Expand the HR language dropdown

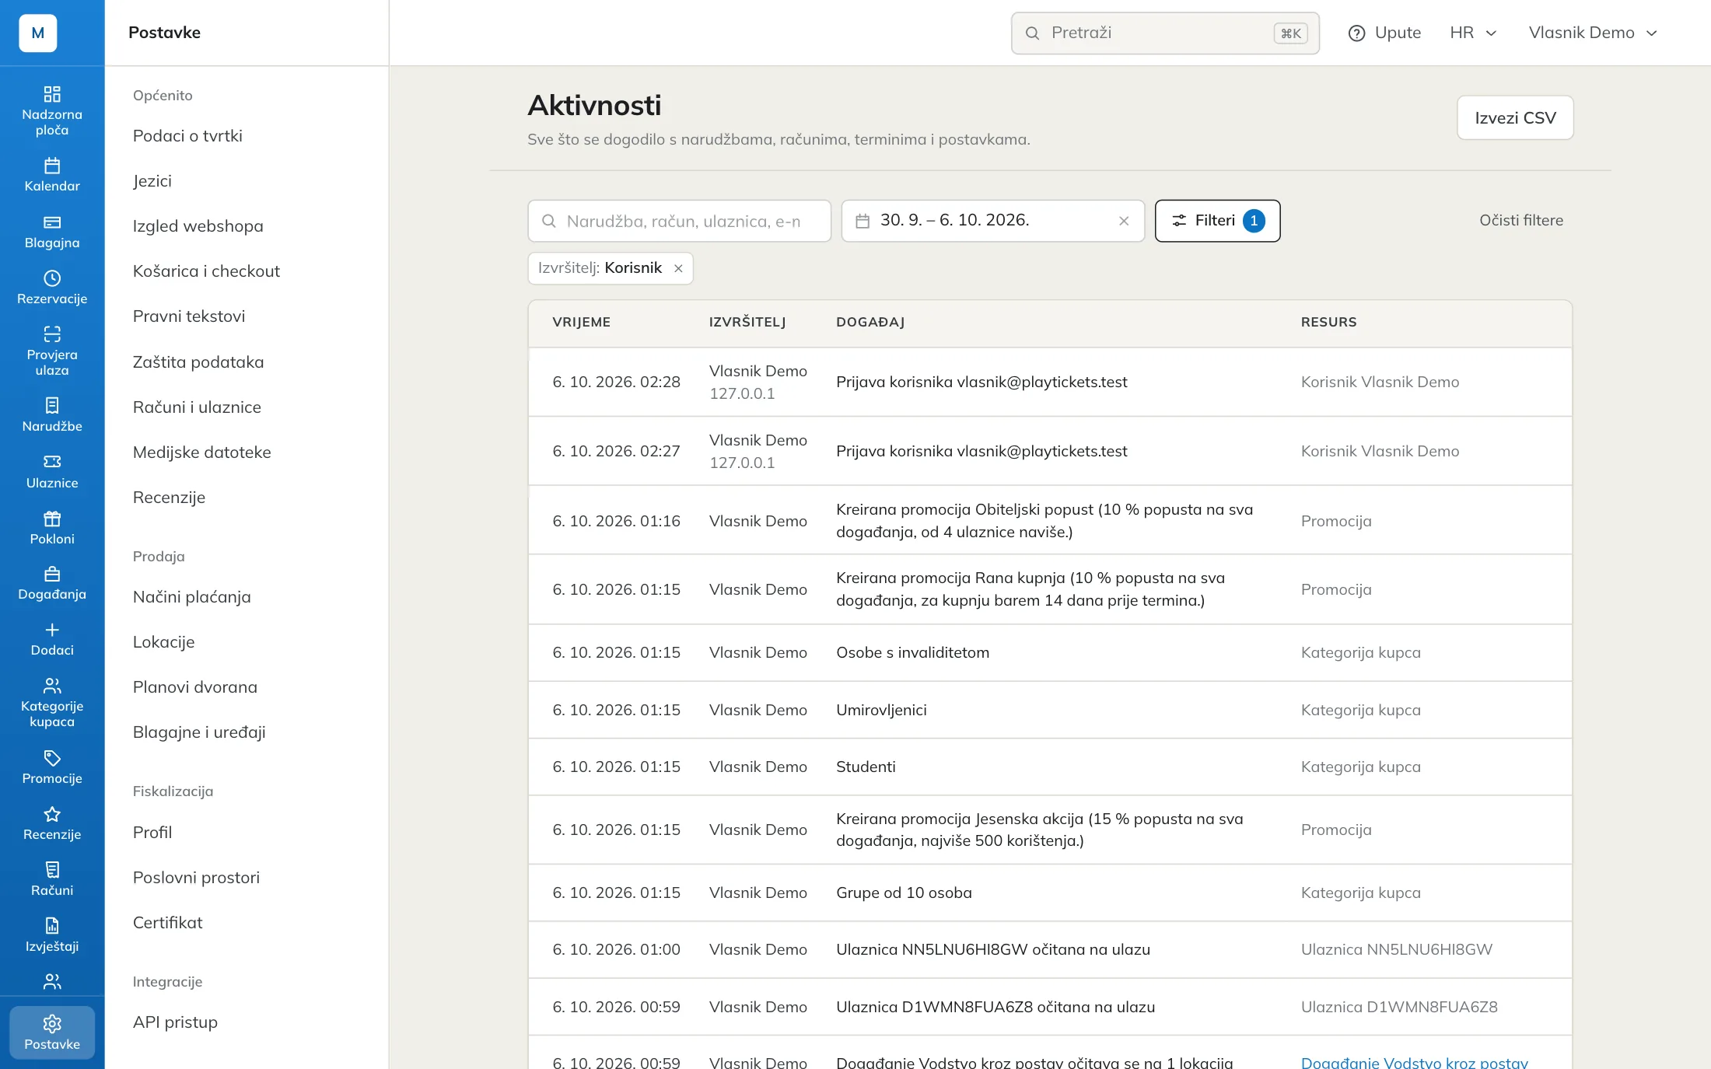(1473, 33)
